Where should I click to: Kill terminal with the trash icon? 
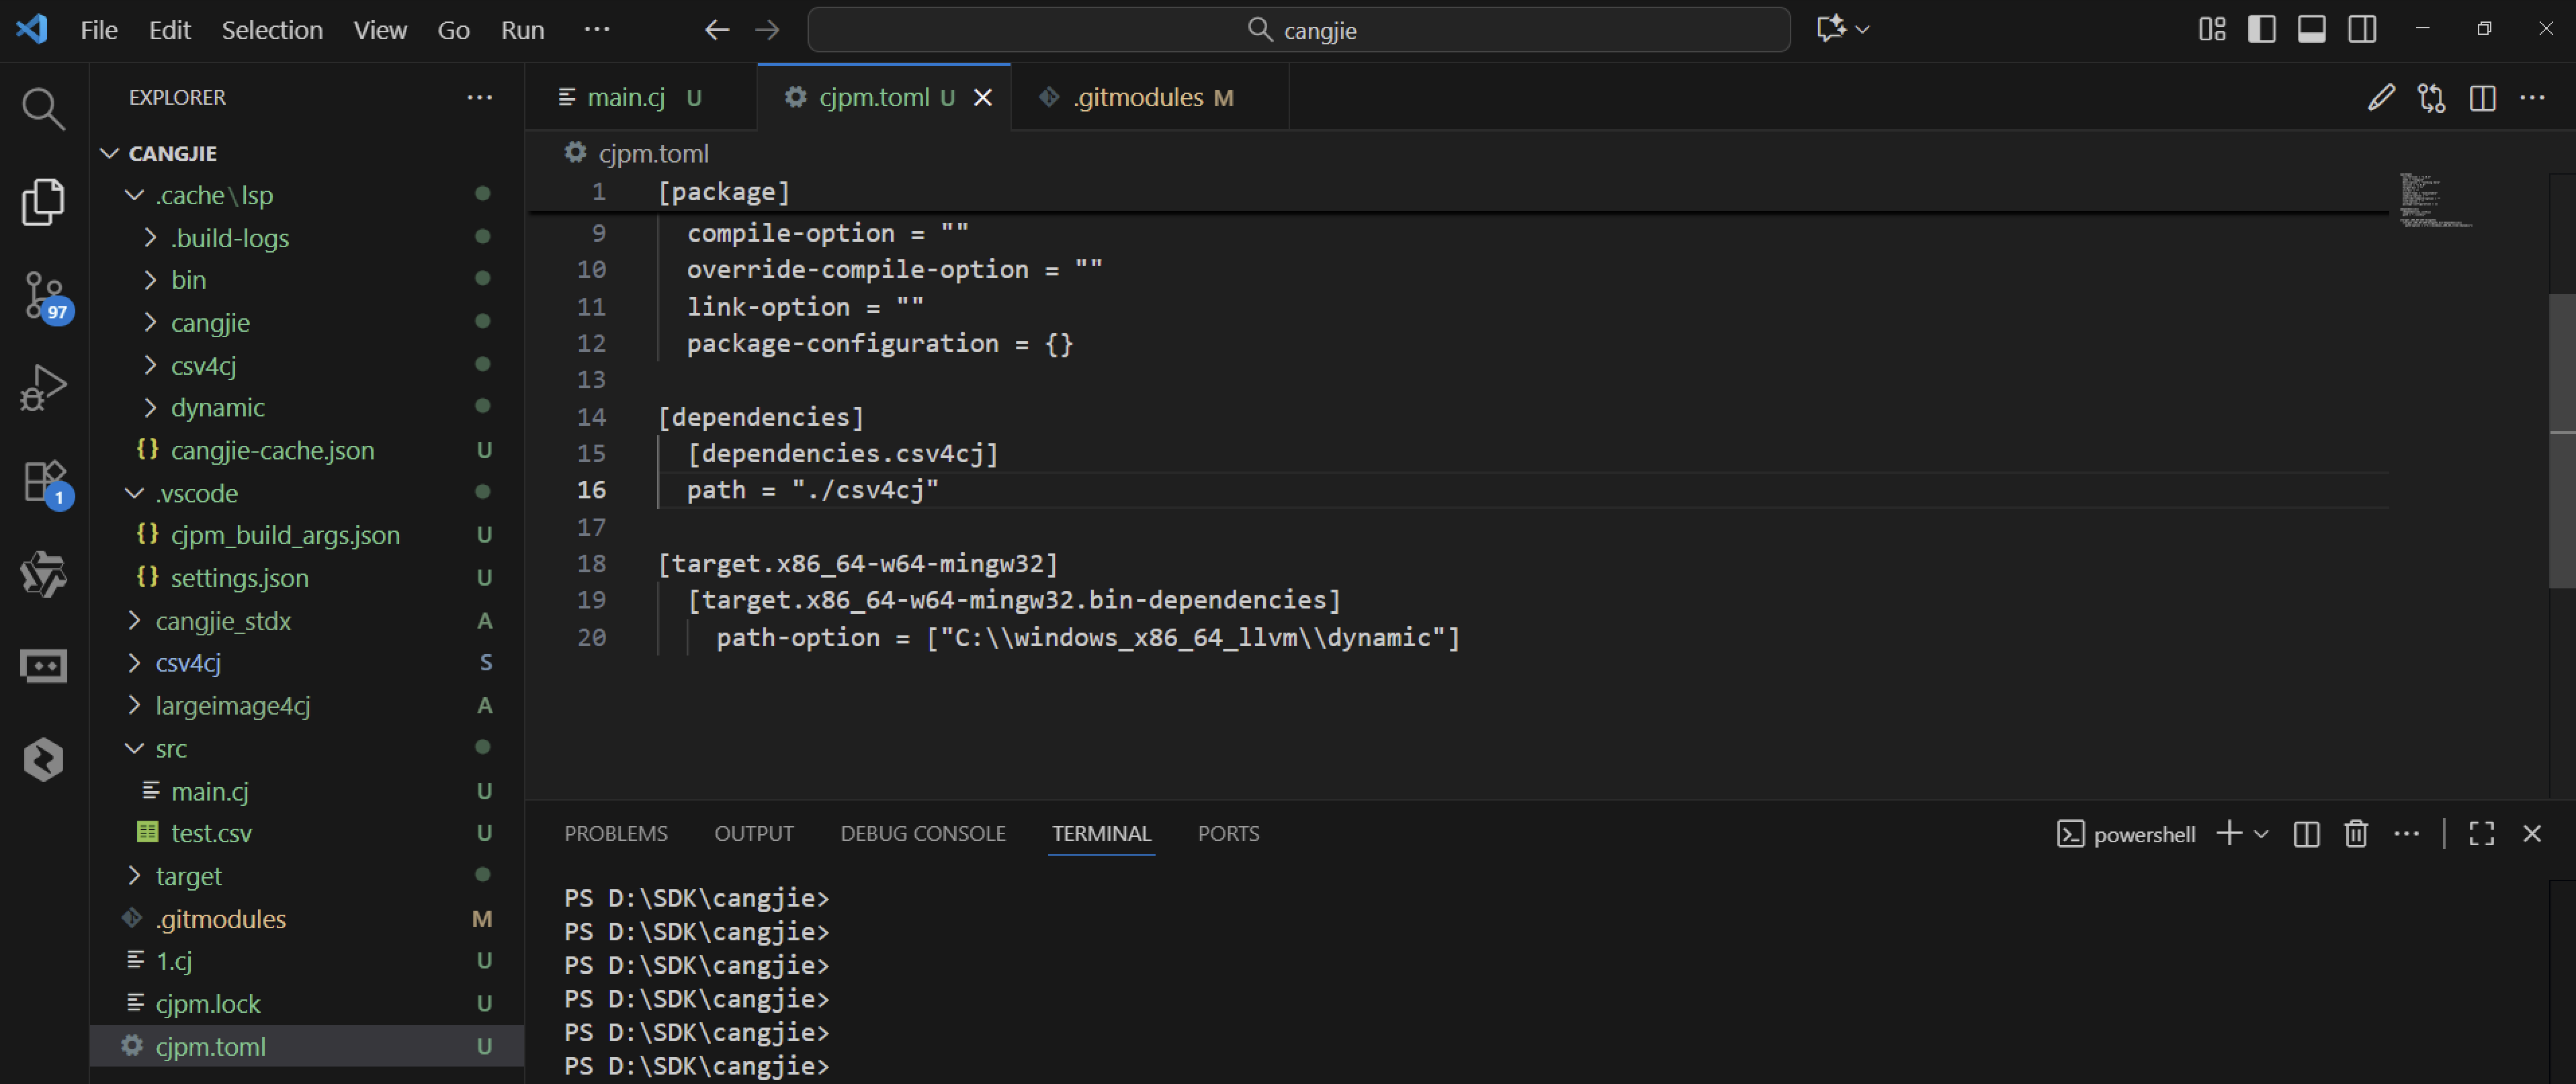coord(2356,833)
